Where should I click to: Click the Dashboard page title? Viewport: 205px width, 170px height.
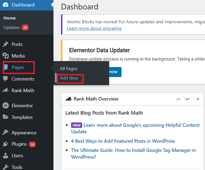tap(80, 7)
